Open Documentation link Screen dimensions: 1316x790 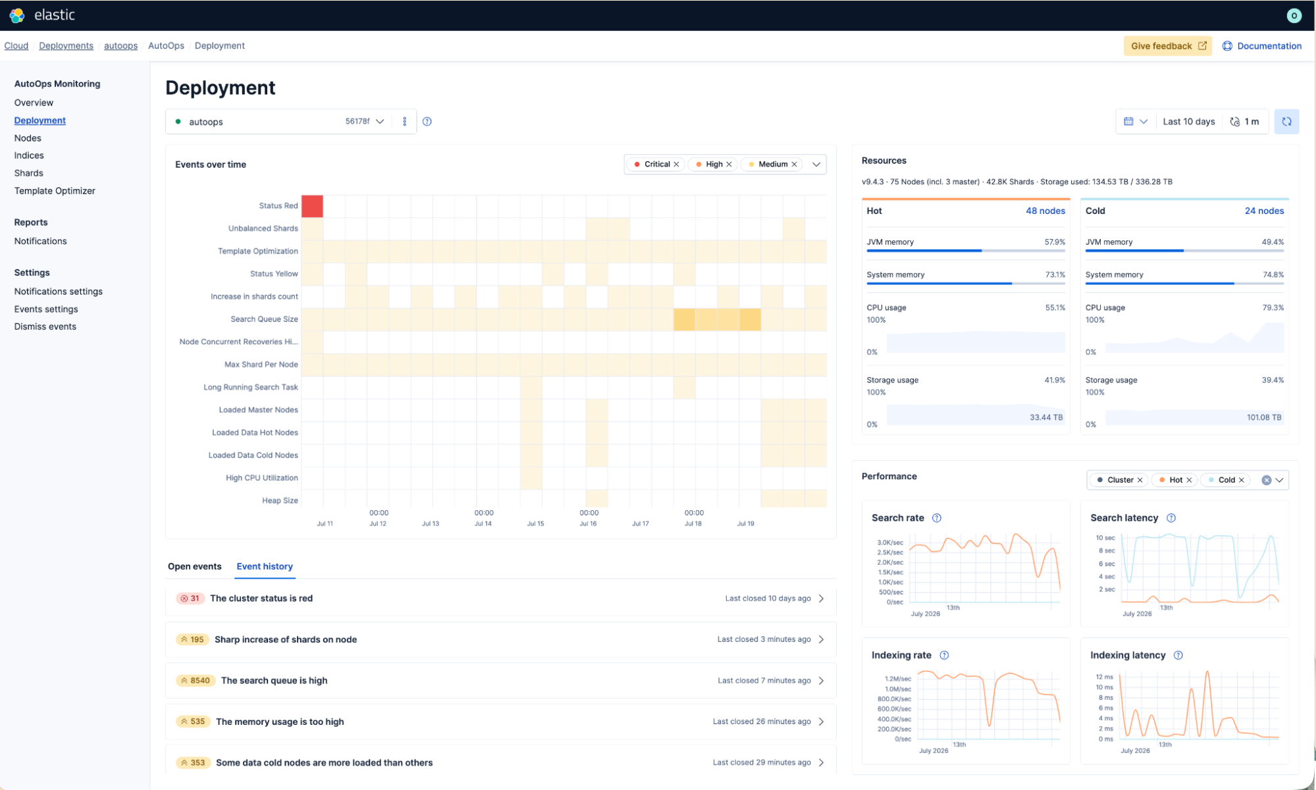tap(1269, 46)
